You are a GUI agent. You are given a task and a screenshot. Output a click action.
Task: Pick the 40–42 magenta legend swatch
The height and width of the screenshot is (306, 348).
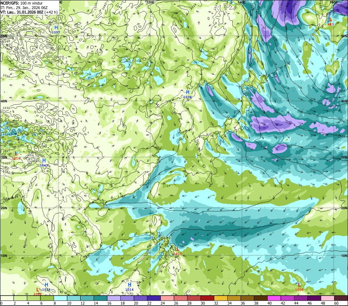pos(274,298)
